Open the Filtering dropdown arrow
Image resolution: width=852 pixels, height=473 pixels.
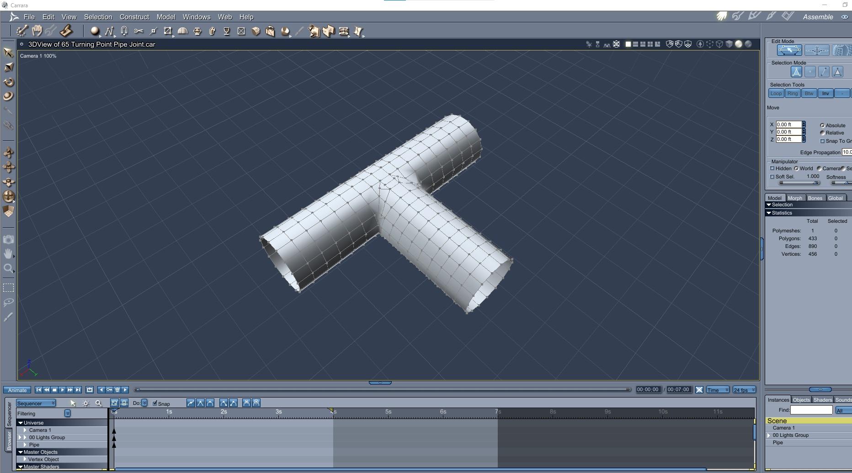[x=68, y=414]
